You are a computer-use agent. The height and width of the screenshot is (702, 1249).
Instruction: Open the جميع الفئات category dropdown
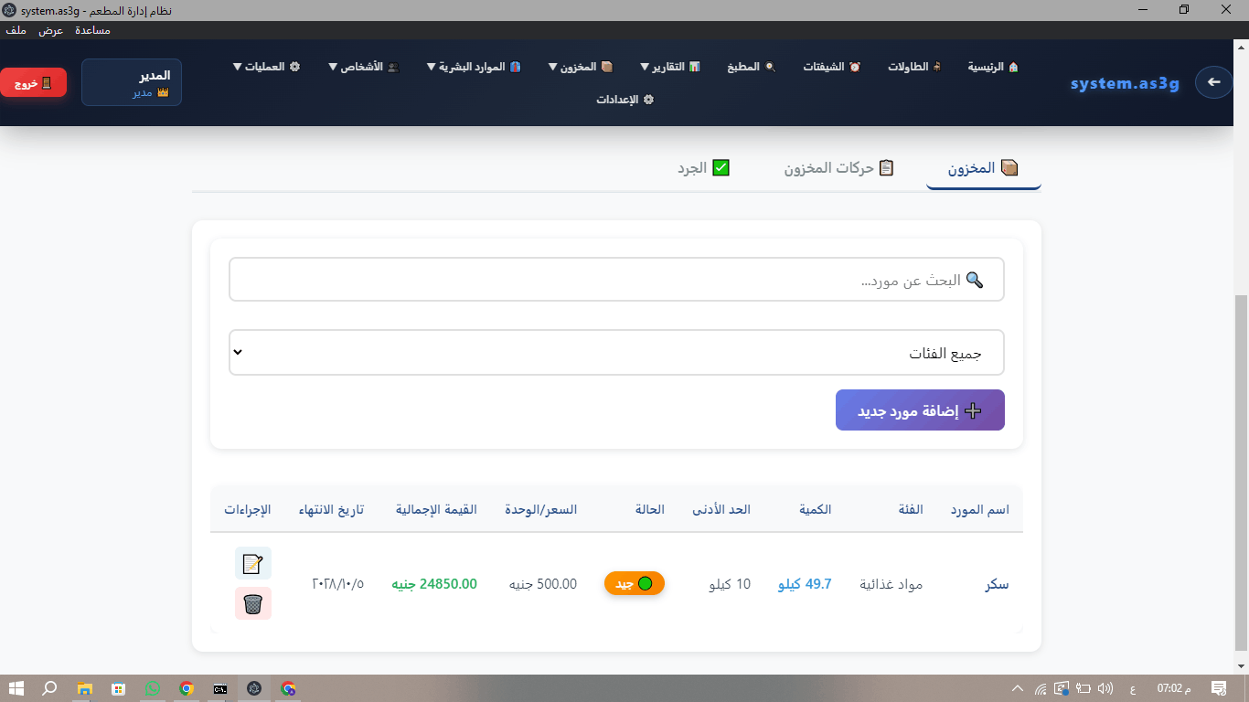tap(616, 352)
